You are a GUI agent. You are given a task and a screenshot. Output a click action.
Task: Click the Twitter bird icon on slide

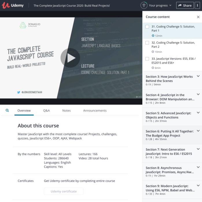coord(18,92)
